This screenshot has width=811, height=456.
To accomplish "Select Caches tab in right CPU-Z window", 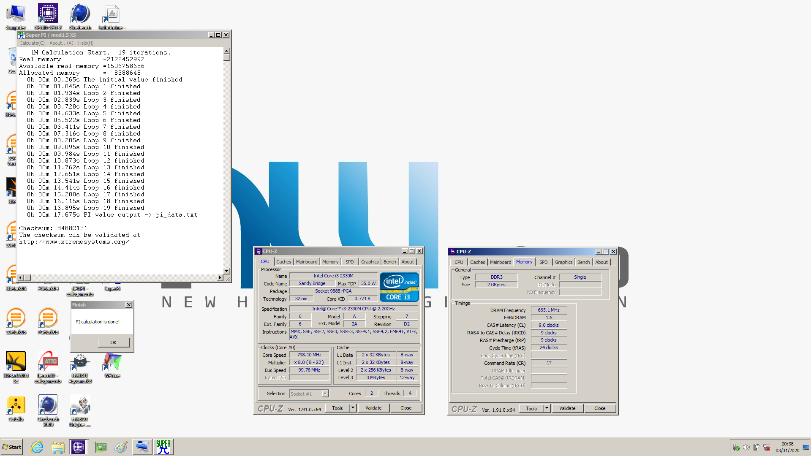I will pyautogui.click(x=478, y=262).
